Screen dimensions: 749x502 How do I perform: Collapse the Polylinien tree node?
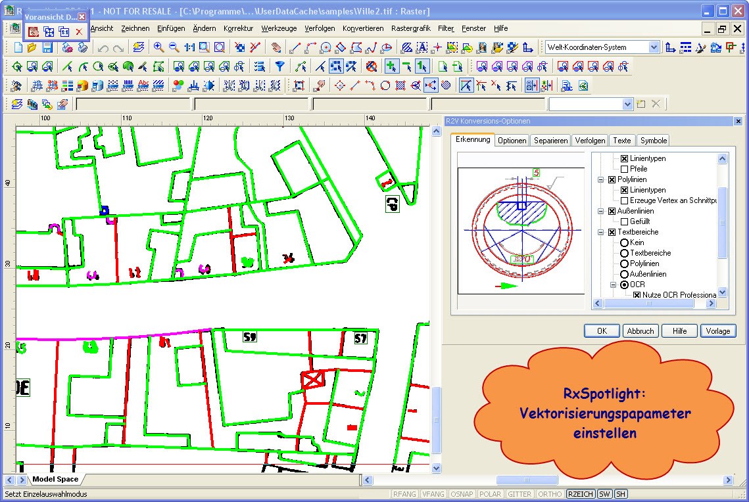(600, 179)
